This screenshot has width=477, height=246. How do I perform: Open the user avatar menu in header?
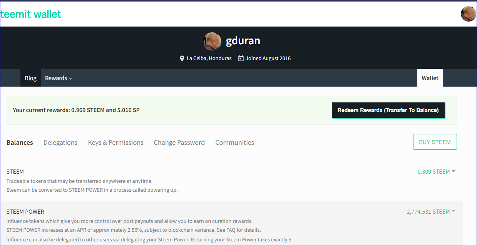click(x=468, y=14)
